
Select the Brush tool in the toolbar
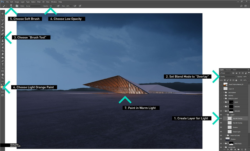pyautogui.click(x=3, y=37)
